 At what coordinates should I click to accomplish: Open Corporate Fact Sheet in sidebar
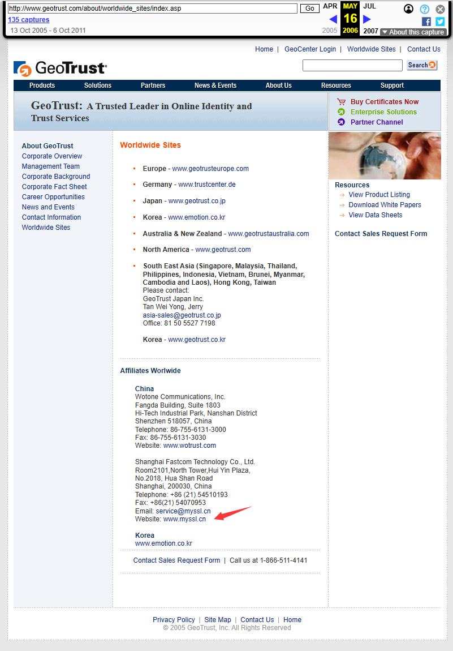point(54,186)
